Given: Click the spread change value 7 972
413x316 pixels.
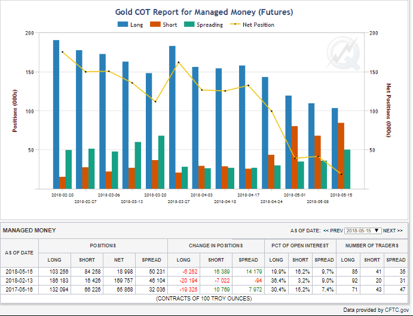Looking at the screenshot, I should click(x=255, y=289).
